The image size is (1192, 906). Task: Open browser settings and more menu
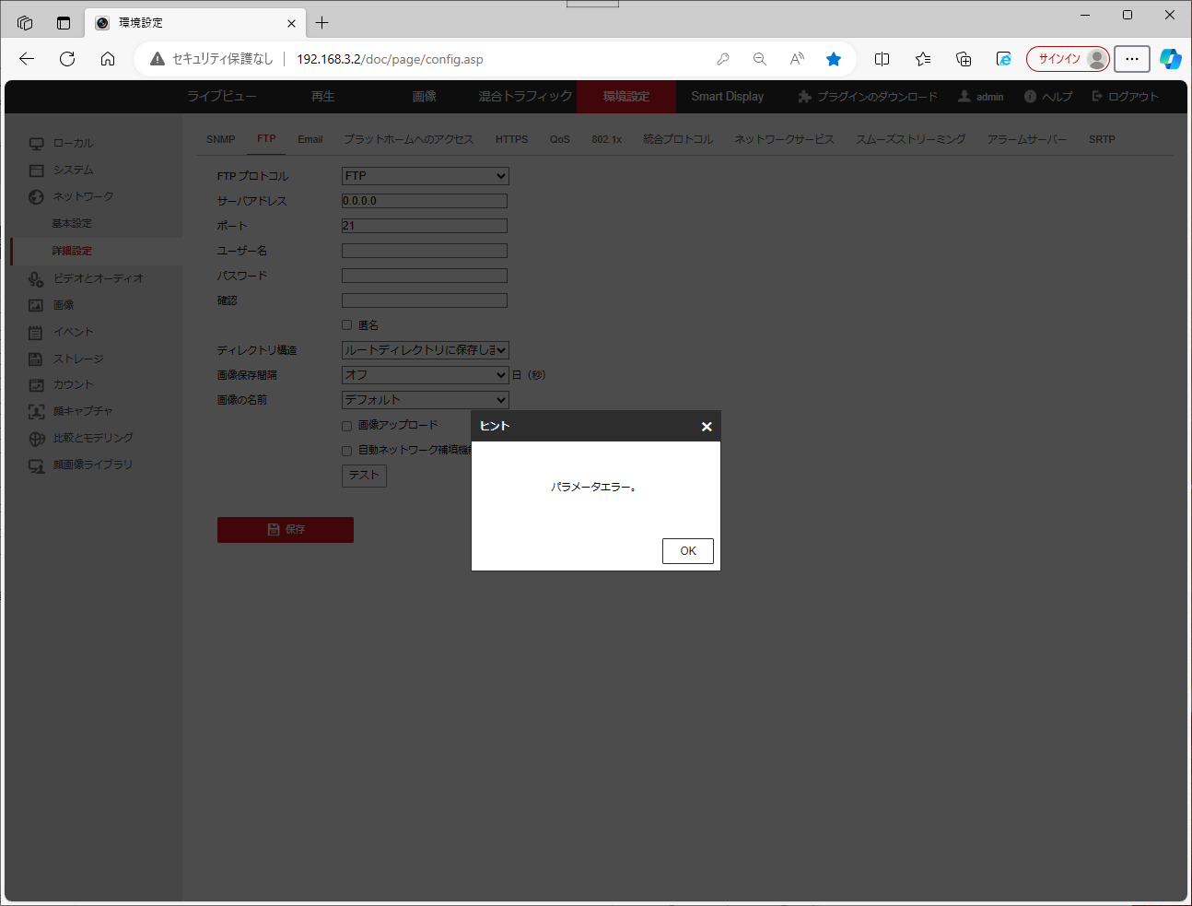click(x=1132, y=59)
